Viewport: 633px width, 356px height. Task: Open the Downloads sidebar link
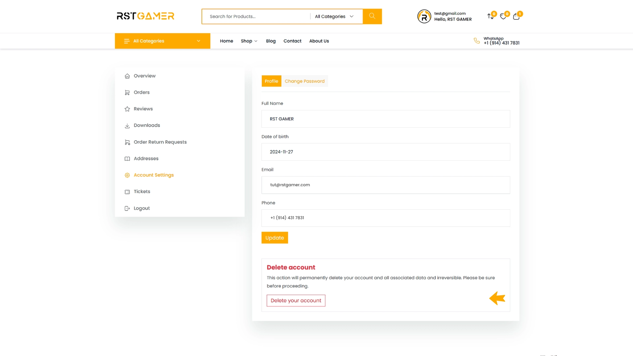tap(147, 125)
